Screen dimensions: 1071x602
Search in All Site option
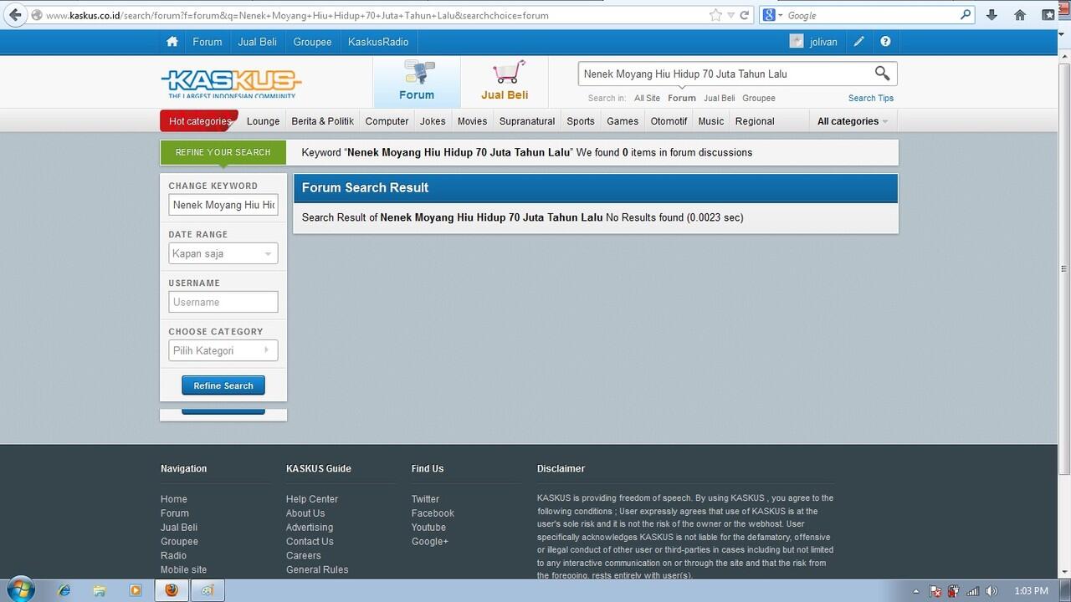[647, 98]
